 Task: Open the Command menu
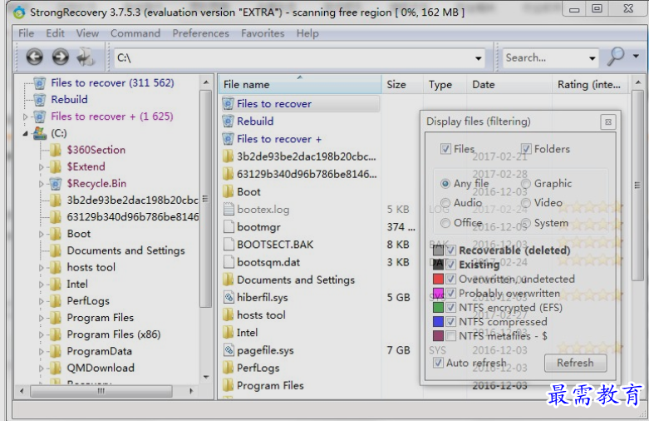point(135,33)
